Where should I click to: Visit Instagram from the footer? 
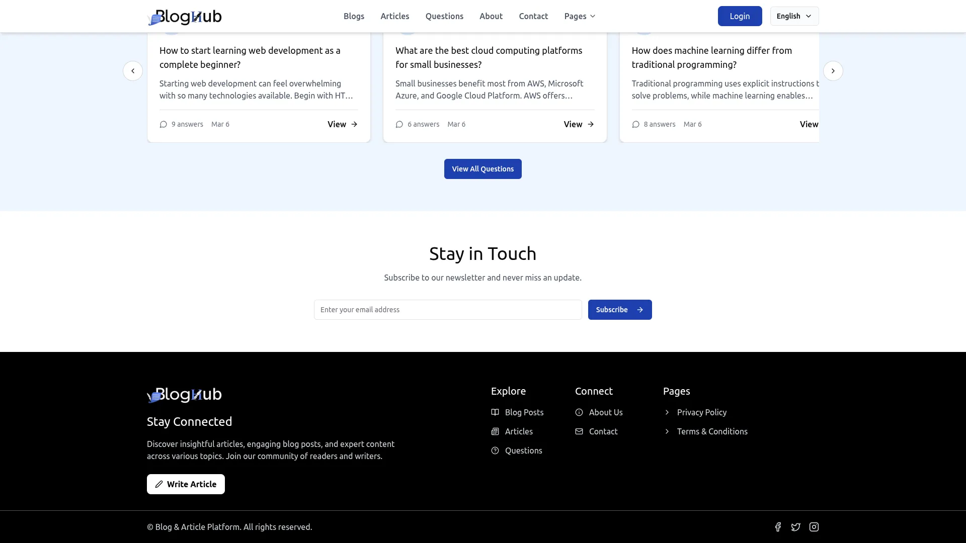coord(814,527)
